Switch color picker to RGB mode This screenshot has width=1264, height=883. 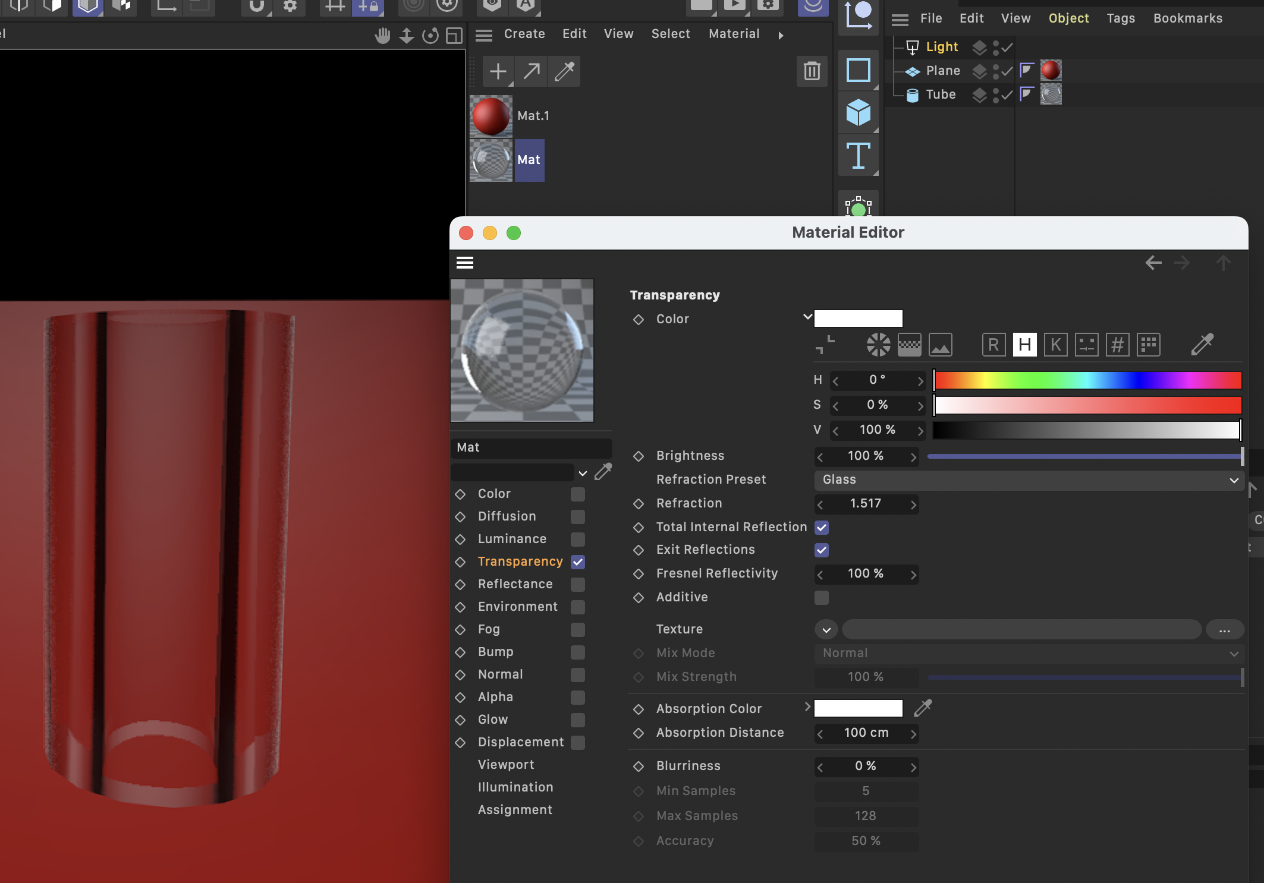pos(993,345)
